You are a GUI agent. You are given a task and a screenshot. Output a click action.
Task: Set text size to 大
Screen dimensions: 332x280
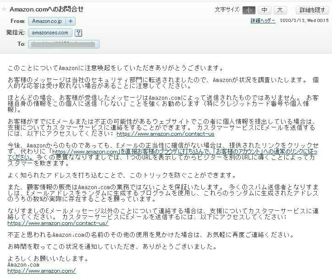click(x=280, y=10)
